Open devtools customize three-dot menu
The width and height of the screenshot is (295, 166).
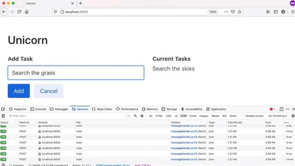pos(288,109)
